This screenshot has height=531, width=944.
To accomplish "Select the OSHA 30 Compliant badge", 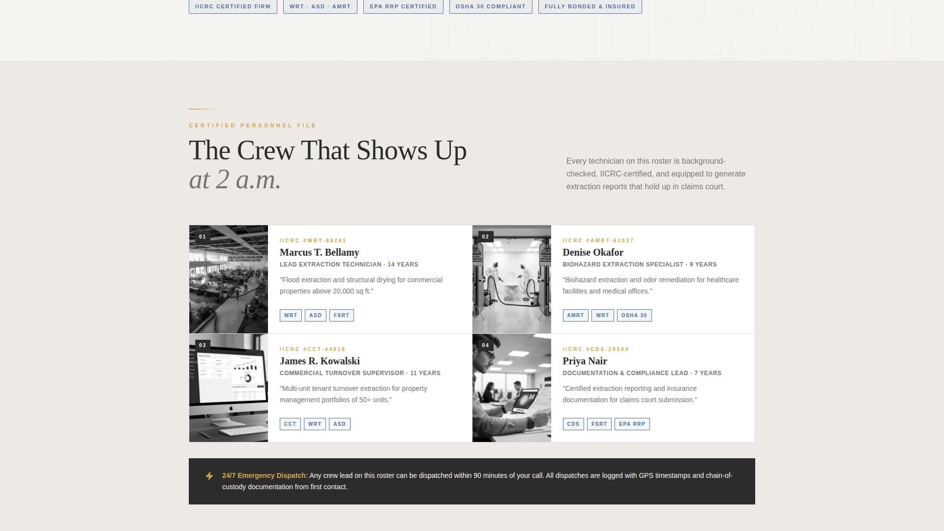I will [x=491, y=6].
